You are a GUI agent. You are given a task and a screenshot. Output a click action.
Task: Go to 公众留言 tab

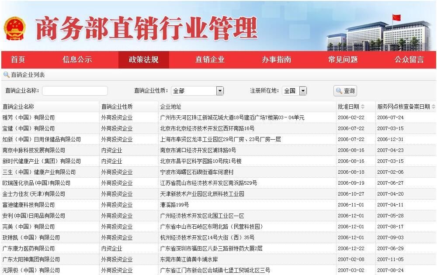[409, 60]
